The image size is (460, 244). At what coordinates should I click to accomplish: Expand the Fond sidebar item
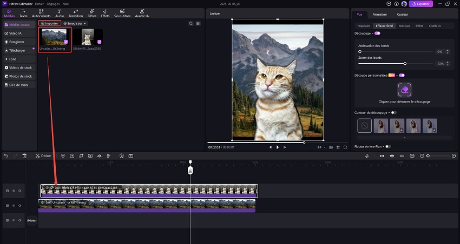(x=20, y=59)
